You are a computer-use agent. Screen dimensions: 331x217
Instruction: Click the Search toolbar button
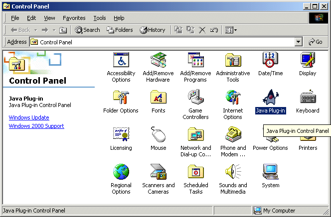87,30
